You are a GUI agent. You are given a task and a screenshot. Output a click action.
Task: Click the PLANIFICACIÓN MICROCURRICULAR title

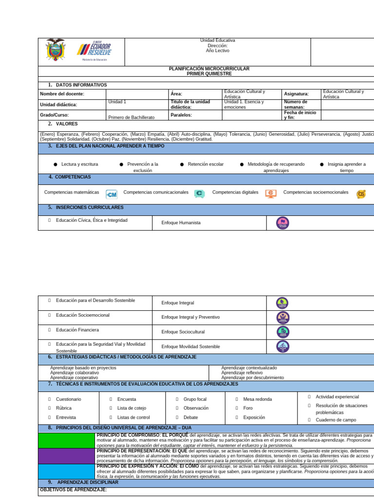209,69
